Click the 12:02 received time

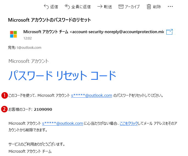coord(27,38)
